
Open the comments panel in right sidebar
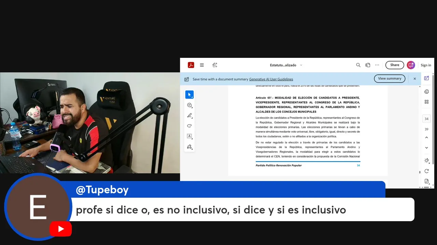coord(426,92)
